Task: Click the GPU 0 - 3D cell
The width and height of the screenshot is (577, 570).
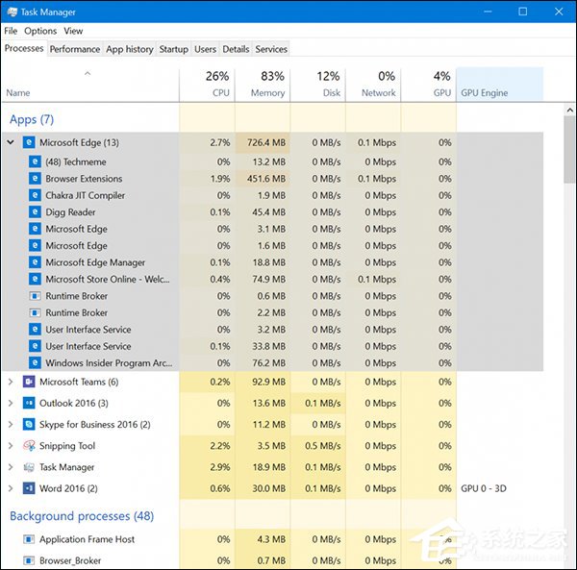Action: click(484, 488)
